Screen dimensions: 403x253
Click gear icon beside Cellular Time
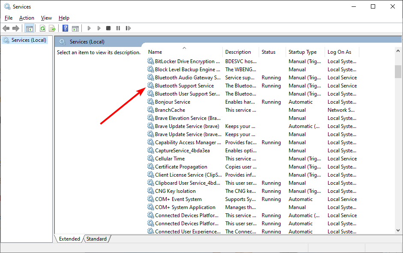[151, 159]
